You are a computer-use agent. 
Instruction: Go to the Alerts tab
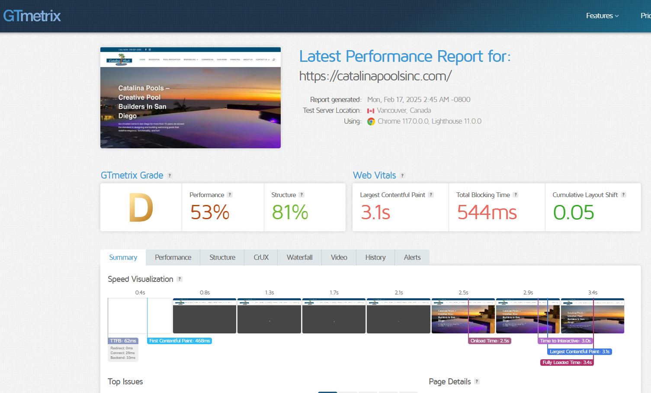point(412,258)
